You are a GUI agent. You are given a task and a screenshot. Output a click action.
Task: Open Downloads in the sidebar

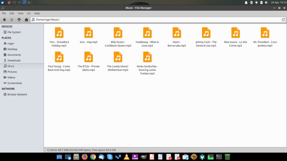tap(22, 60)
